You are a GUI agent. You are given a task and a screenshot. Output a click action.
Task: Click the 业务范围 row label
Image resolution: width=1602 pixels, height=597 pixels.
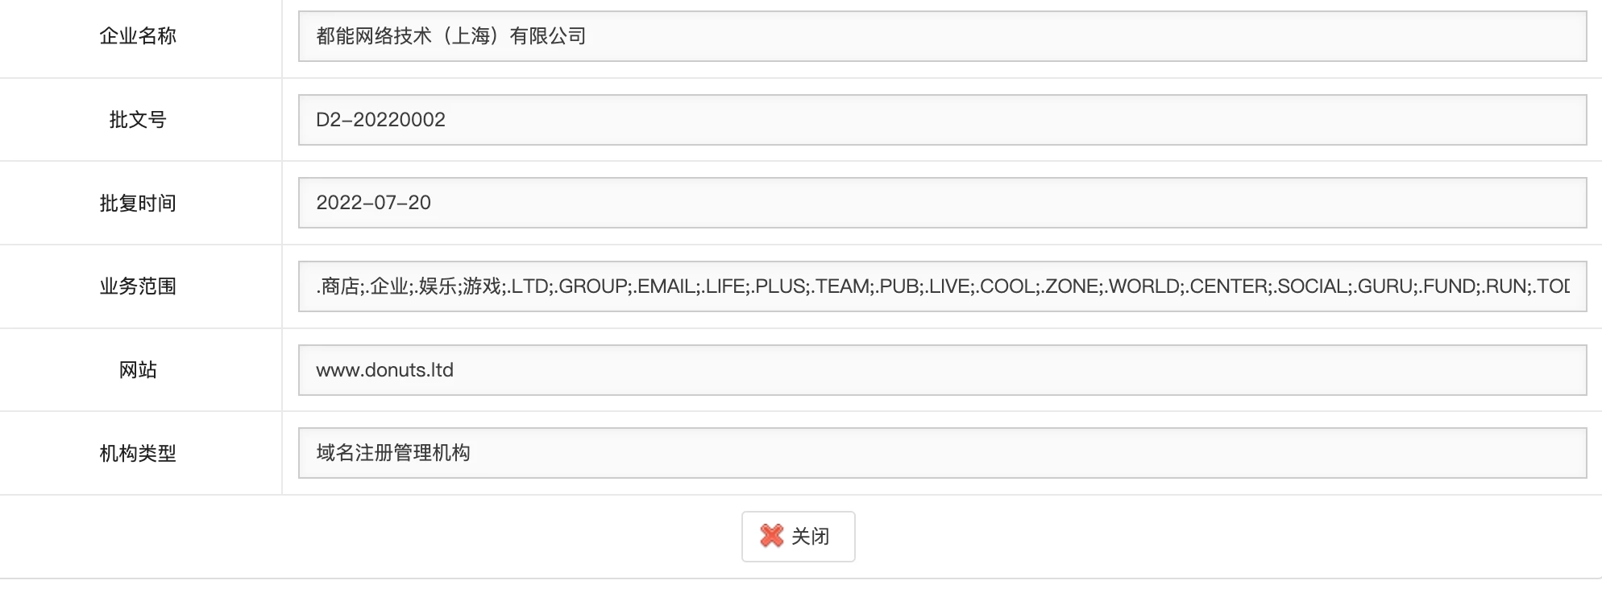click(x=138, y=286)
